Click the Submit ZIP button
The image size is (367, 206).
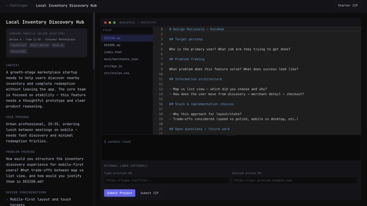click(x=149, y=193)
